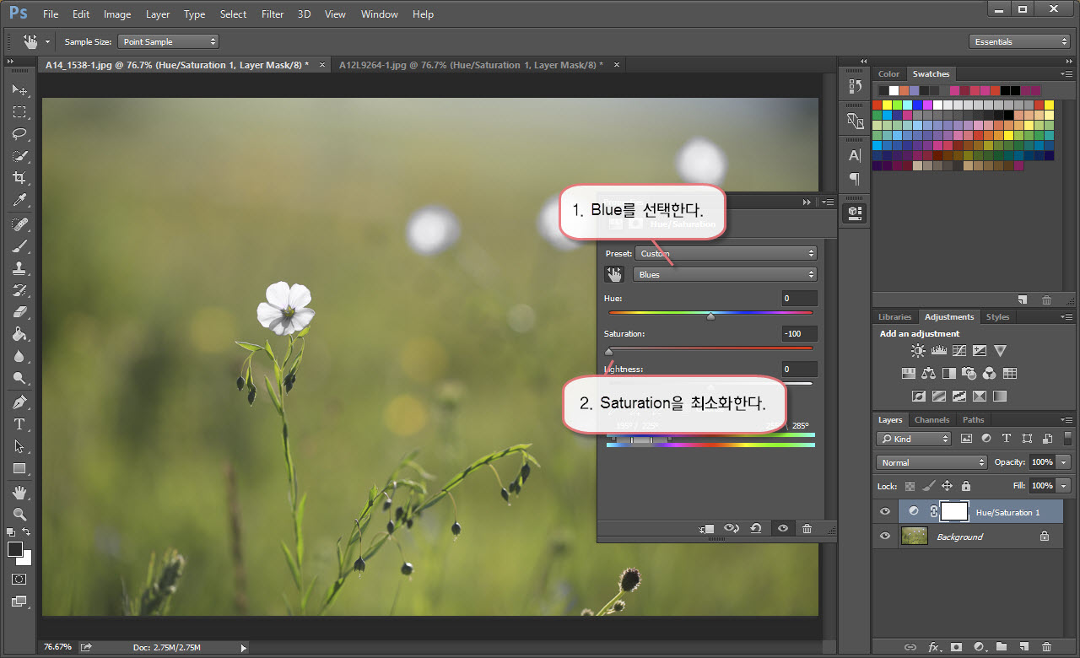Select the Spot Healing Brush tool
Image resolution: width=1080 pixels, height=658 pixels.
coord(19,224)
